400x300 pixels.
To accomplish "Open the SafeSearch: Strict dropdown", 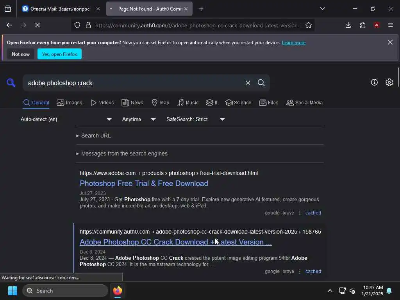I will pos(195,120).
